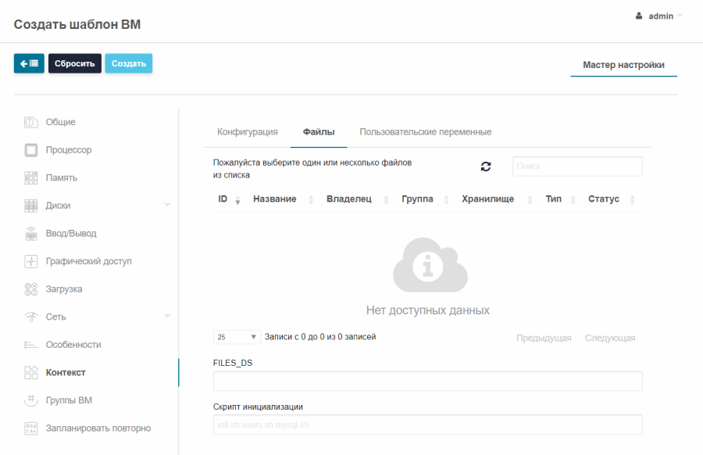Sort by Группа column arrows
This screenshot has width=703, height=455.
[x=446, y=199]
